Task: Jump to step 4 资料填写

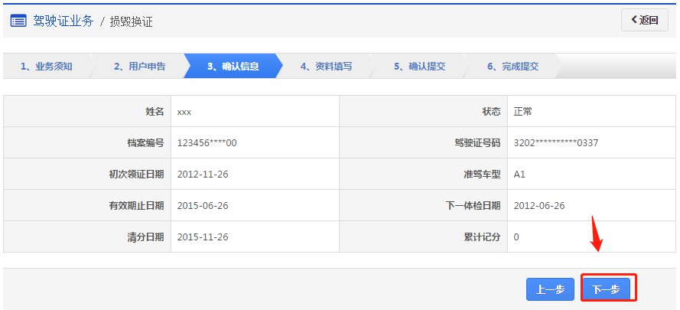Action: (326, 67)
